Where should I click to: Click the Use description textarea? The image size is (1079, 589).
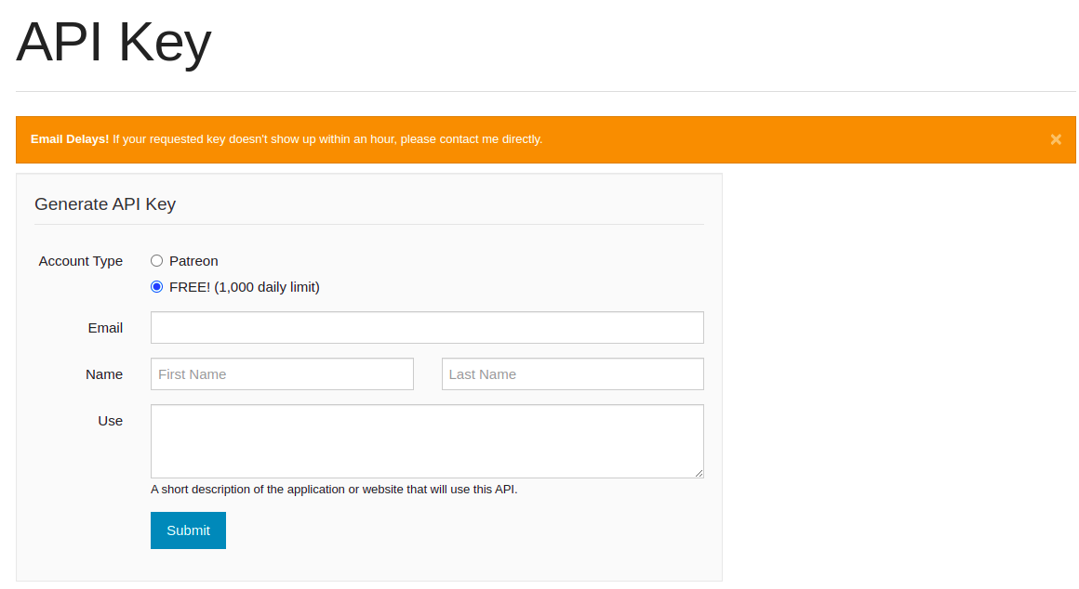pos(426,438)
